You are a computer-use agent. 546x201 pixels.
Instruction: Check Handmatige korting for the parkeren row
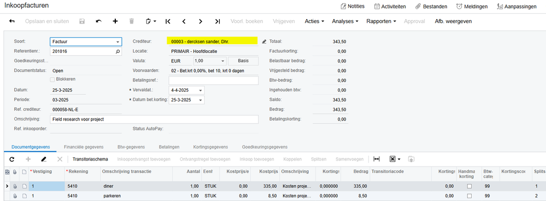(x=469, y=196)
